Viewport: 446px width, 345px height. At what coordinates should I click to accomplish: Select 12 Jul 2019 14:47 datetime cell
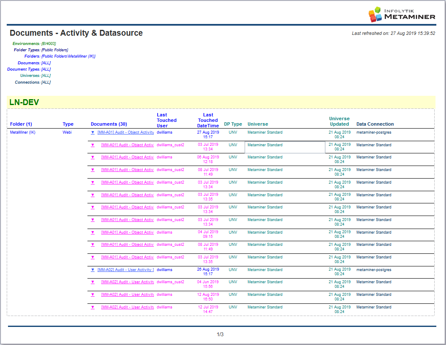pos(208,309)
